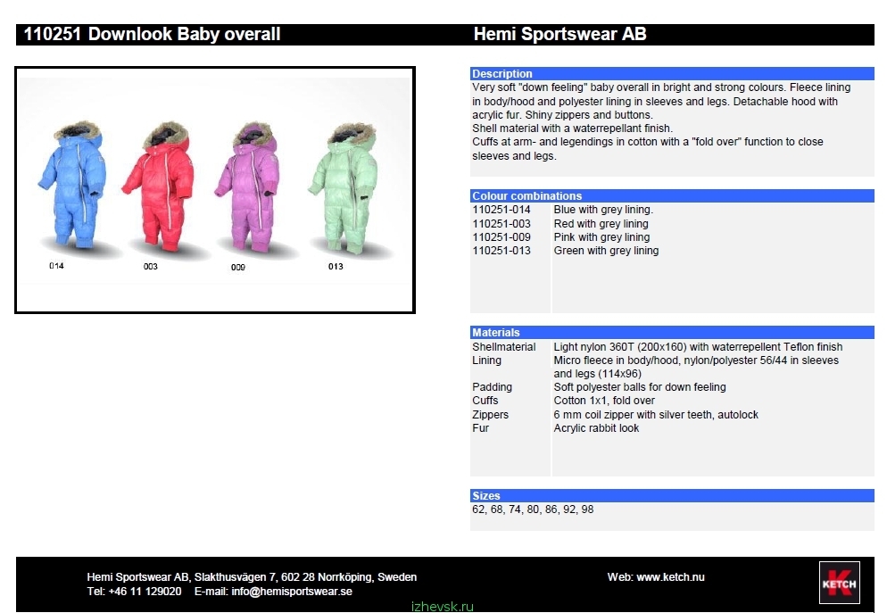Click the Sizes section header
The width and height of the screenshot is (887, 613).
672,495
